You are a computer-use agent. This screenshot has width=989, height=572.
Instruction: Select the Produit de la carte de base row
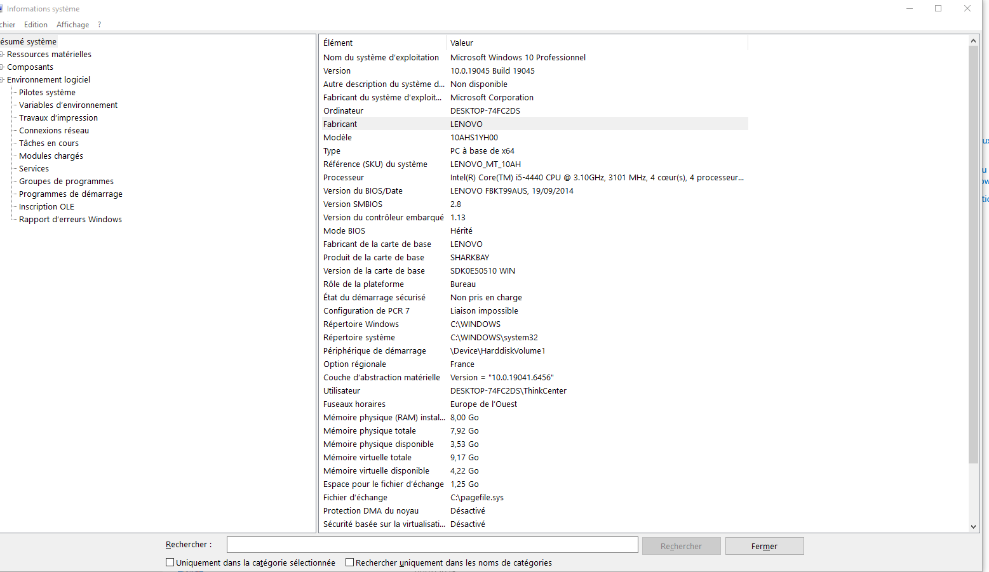click(534, 257)
